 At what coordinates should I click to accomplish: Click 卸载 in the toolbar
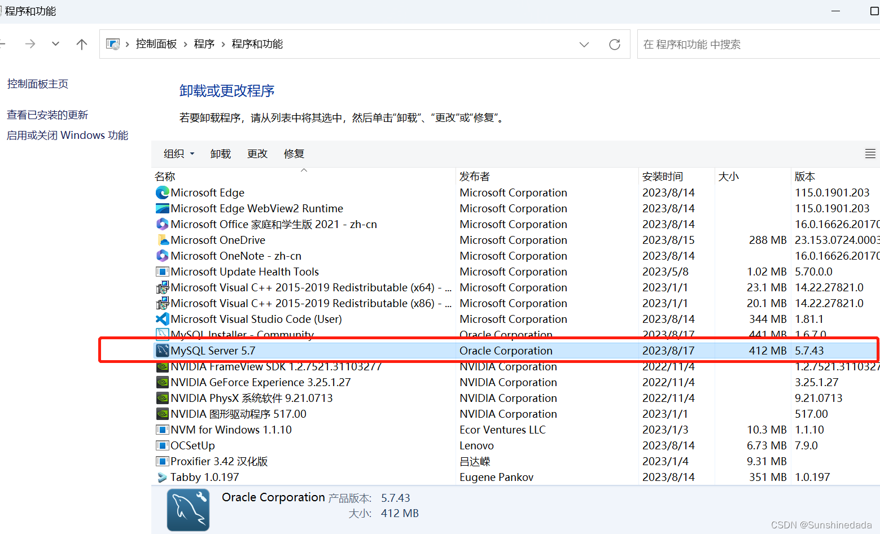click(x=221, y=154)
